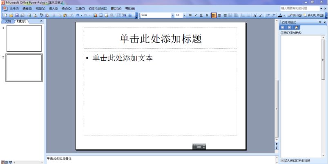The height and width of the screenshot is (164, 328).
Task: Align text to the right
Action: tap(225, 15)
